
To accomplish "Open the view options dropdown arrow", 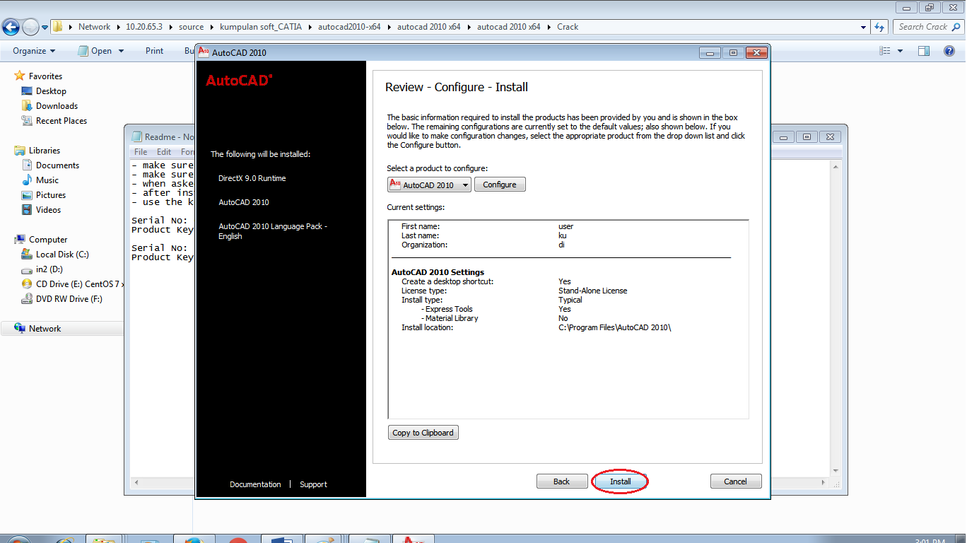I will pos(900,51).
